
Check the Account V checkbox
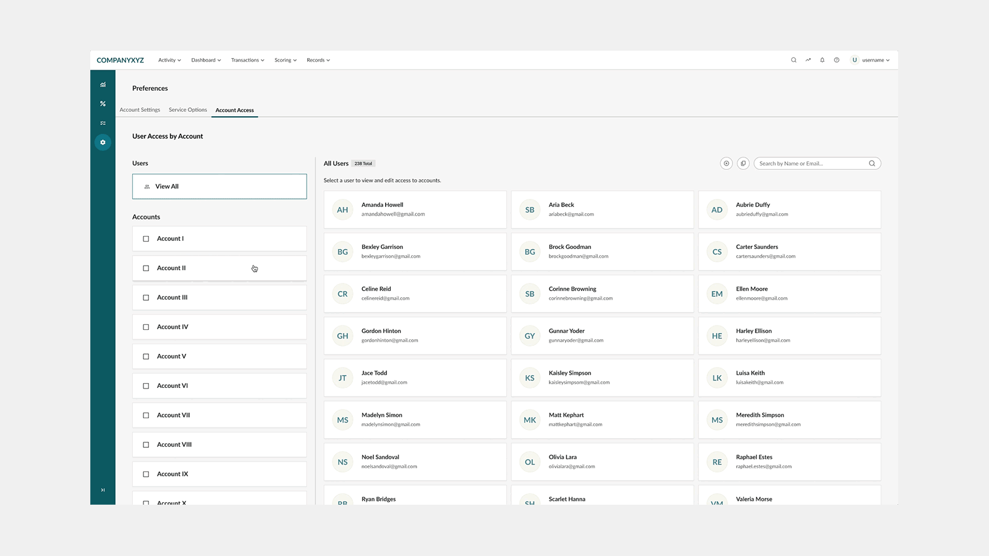pyautogui.click(x=146, y=356)
